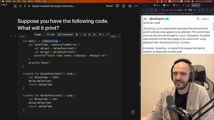This screenshot has width=214, height=120.
Task: Toggle underline formatting
Action: point(85,35)
